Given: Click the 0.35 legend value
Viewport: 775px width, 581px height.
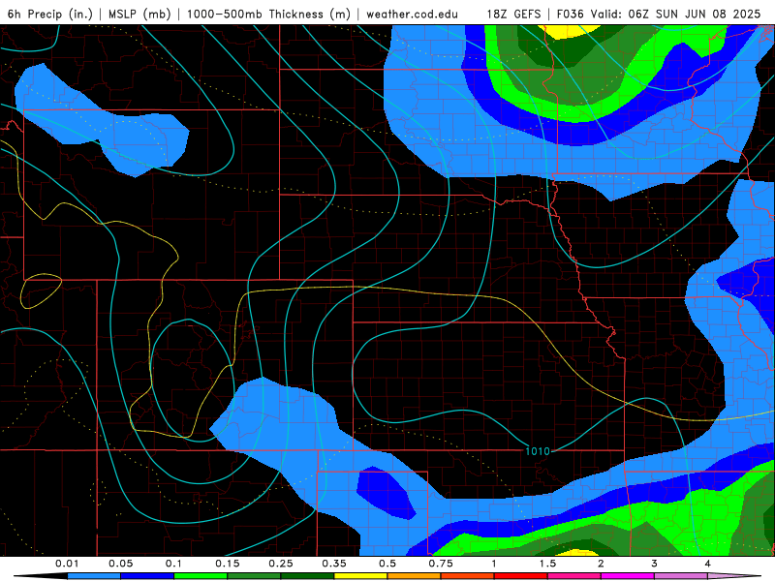Looking at the screenshot, I should click(334, 564).
